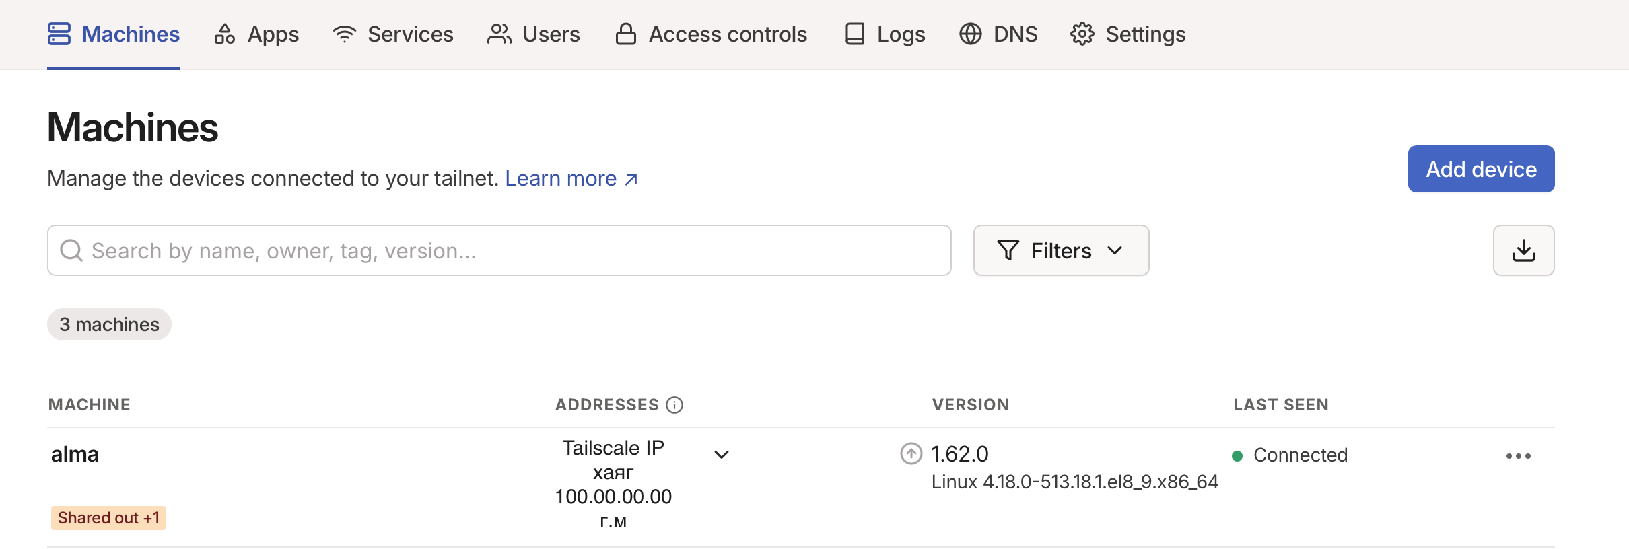Click the Addresses info icon

point(674,405)
